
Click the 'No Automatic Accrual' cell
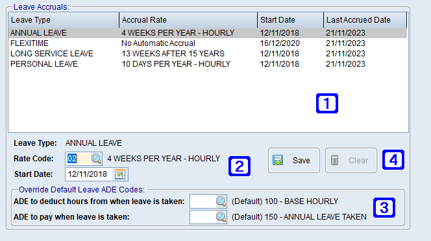pyautogui.click(x=158, y=43)
